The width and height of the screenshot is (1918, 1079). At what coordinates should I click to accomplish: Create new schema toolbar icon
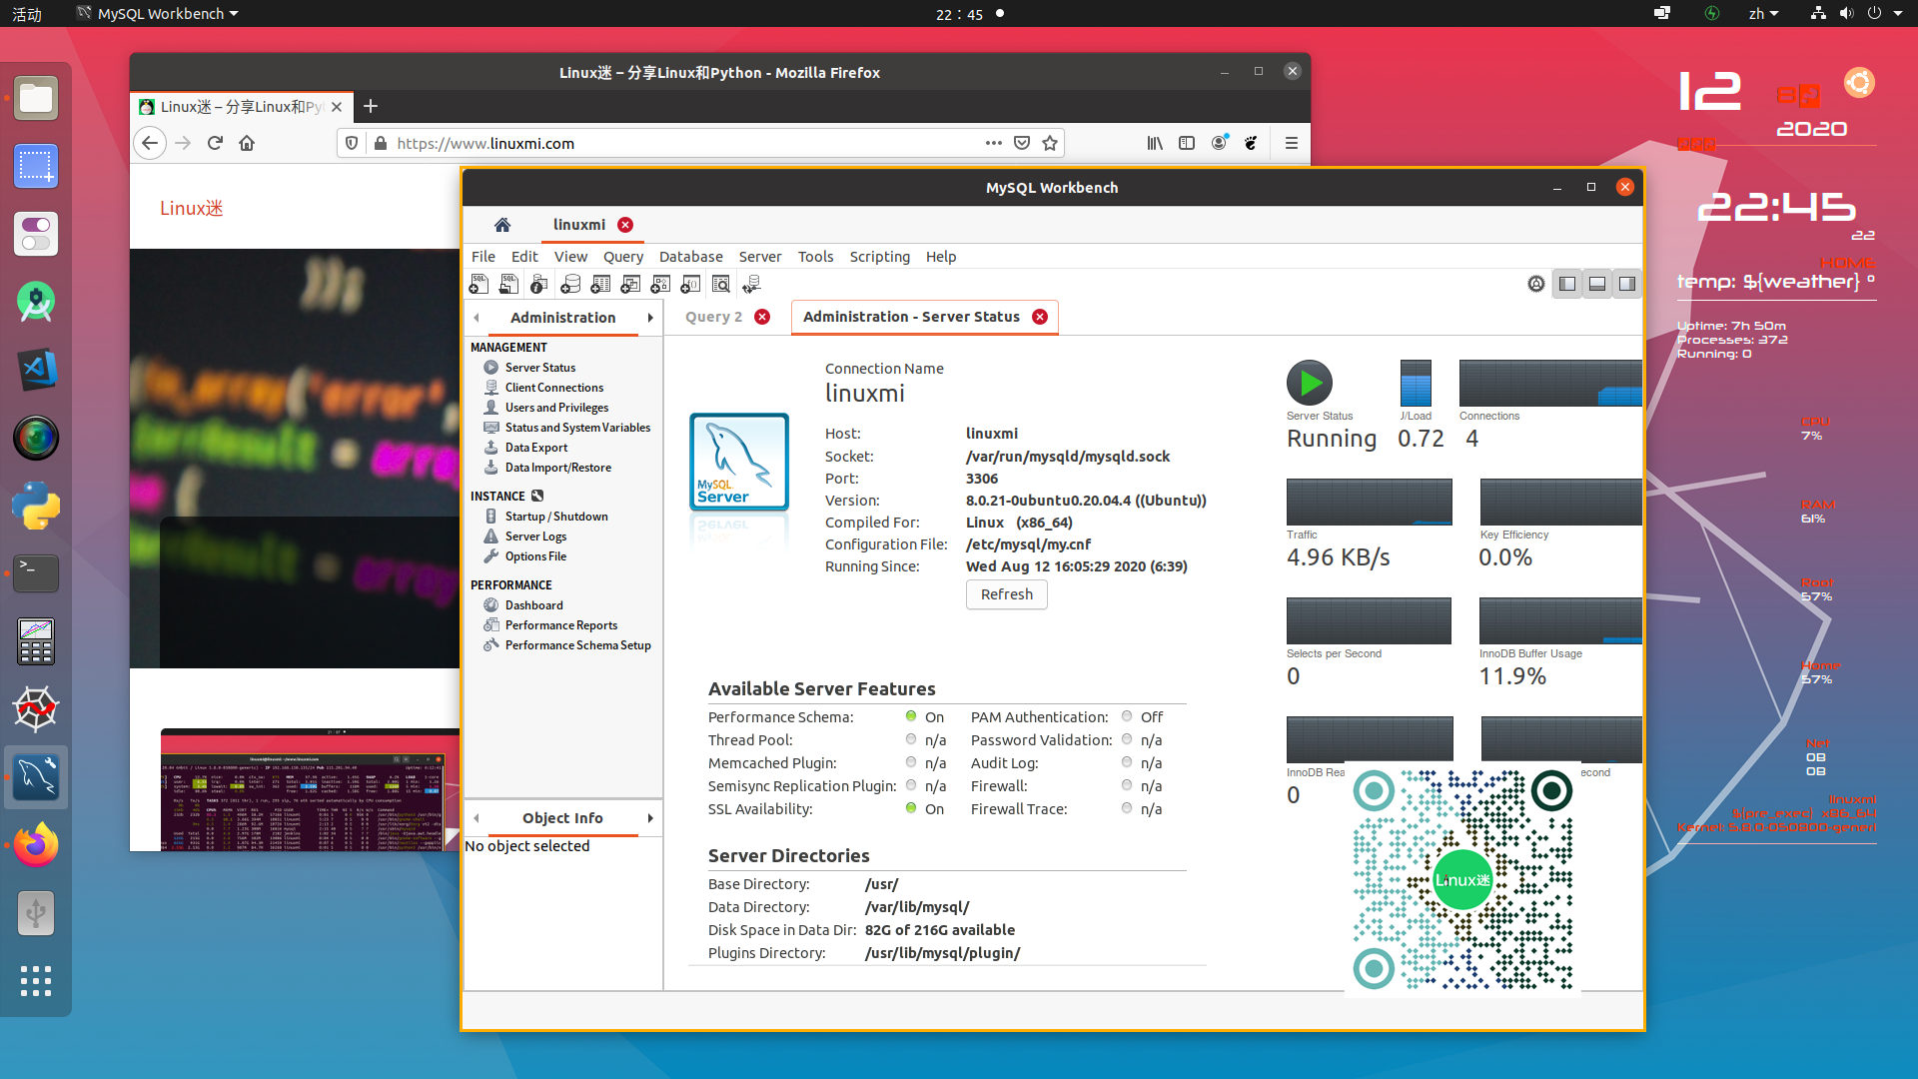(x=570, y=285)
